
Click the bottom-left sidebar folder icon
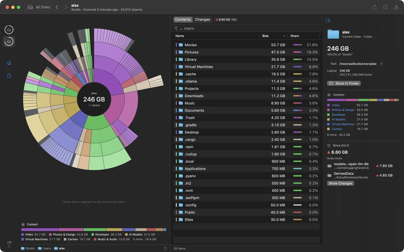(x=9, y=242)
